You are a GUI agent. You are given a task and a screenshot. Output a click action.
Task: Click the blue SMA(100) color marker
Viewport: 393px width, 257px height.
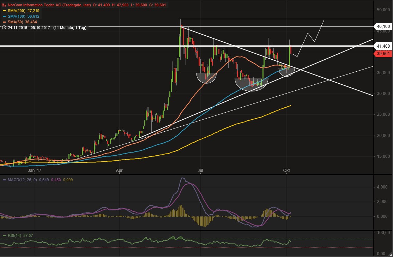coord(4,16)
